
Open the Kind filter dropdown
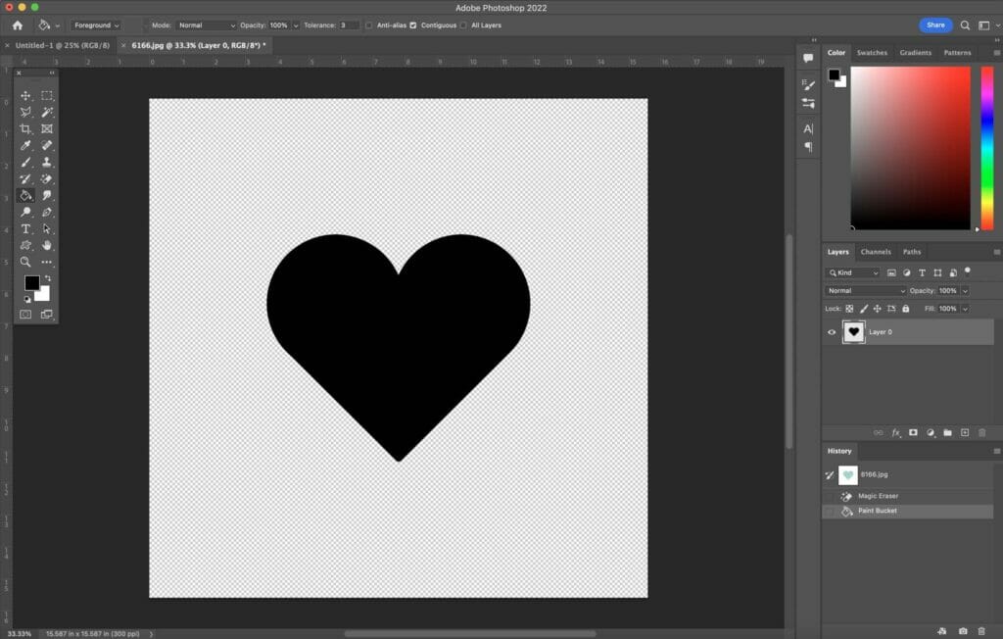tap(853, 272)
